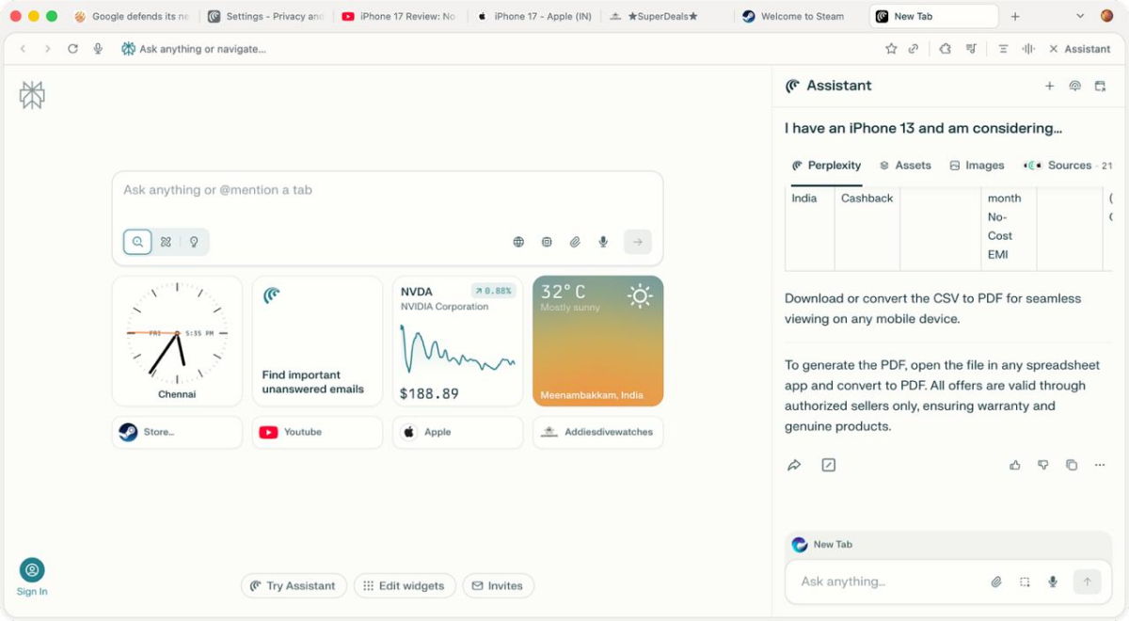Image resolution: width=1129 pixels, height=621 pixels.
Task: Open the Sources tab in Assistant
Action: (x=1060, y=166)
